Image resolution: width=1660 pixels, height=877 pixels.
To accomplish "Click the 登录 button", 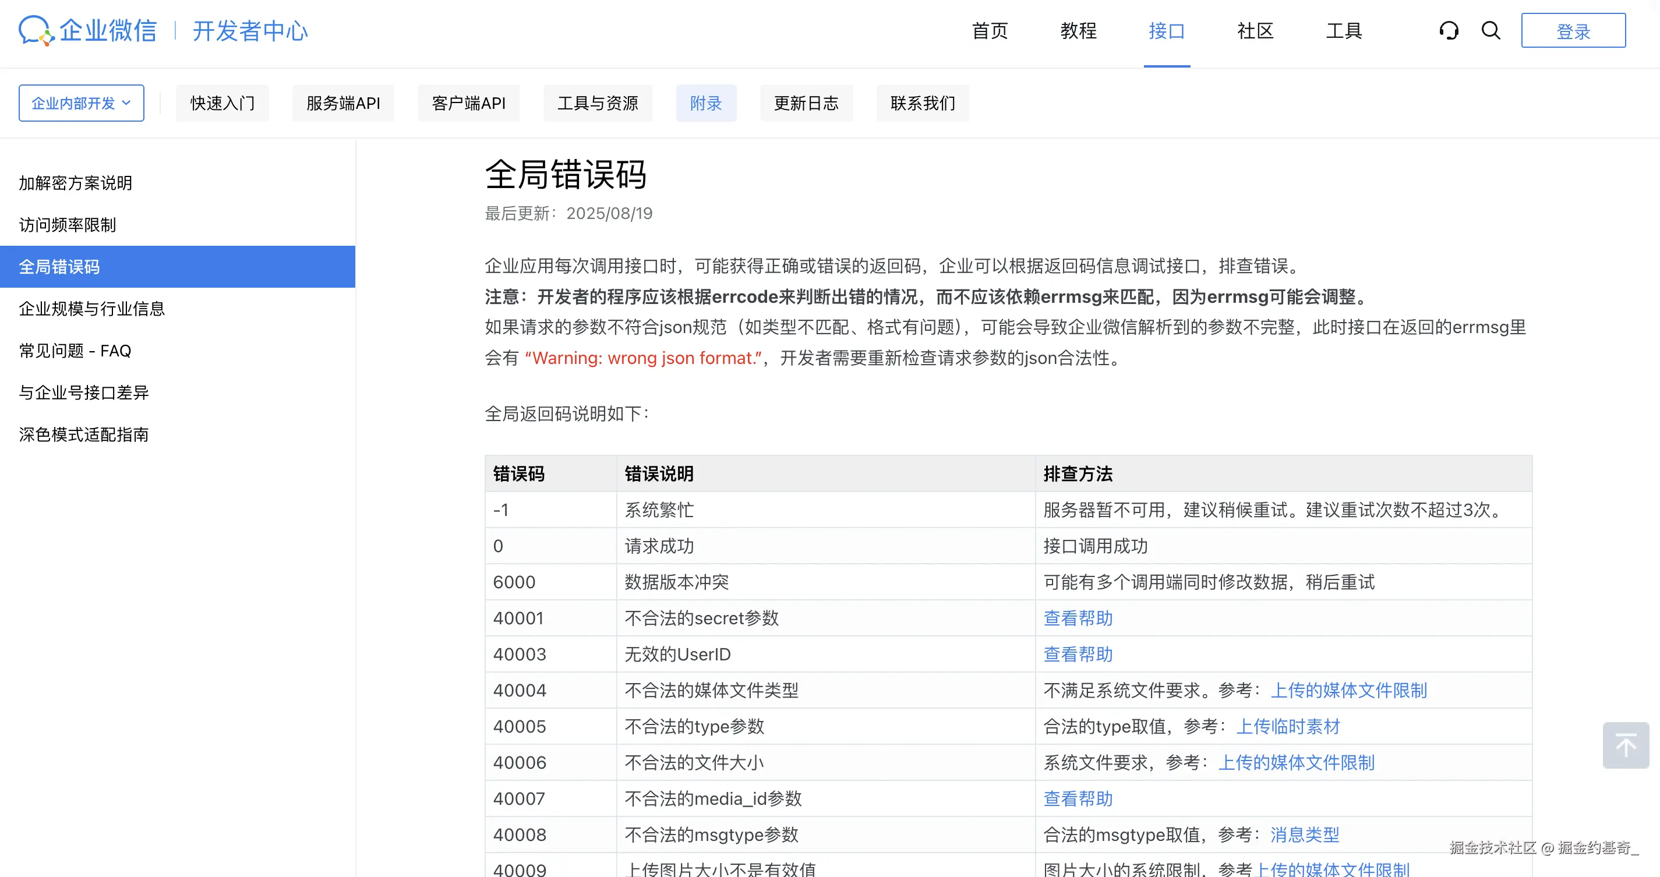I will pyautogui.click(x=1573, y=31).
